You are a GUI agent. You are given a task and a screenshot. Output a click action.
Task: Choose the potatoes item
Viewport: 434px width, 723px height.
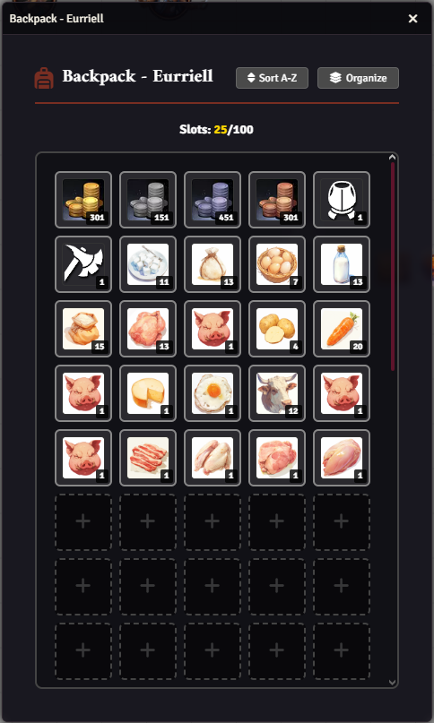(277, 329)
